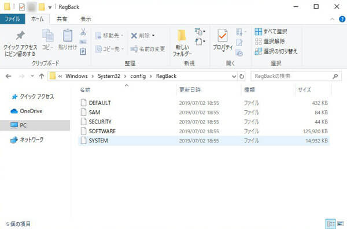Expand the hidden breadcrumb chevron «
Screen dimensions: 347x229
(x=60, y=76)
